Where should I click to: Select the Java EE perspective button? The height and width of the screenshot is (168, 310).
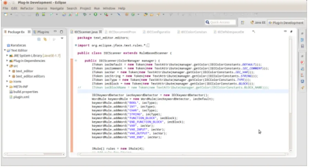[x=258, y=23]
